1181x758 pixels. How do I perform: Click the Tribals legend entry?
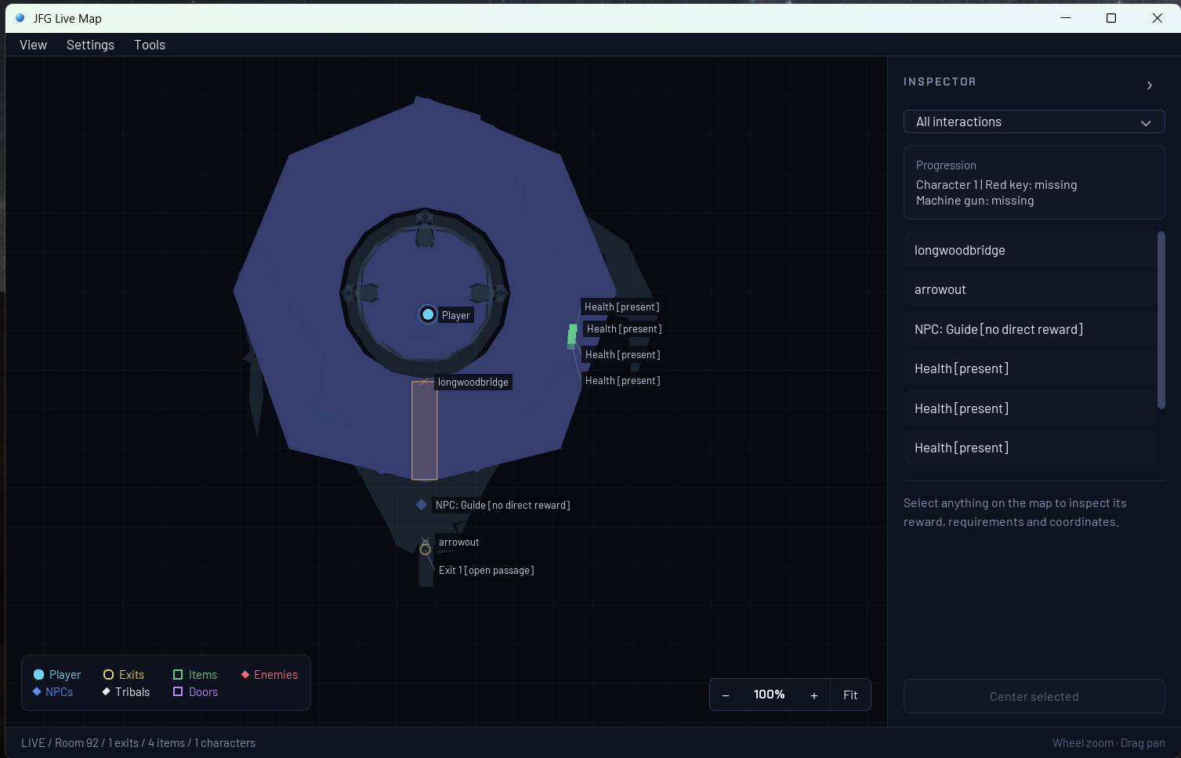pyautogui.click(x=125, y=692)
